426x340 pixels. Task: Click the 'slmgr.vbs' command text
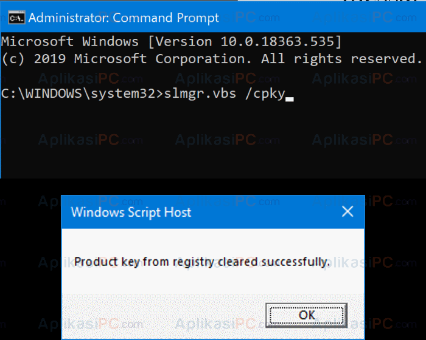click(x=200, y=93)
